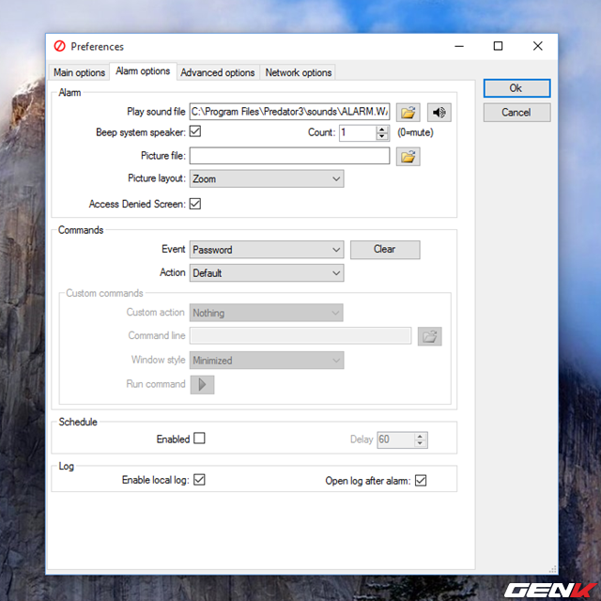Disable Access Denied Screen checkbox

point(195,204)
